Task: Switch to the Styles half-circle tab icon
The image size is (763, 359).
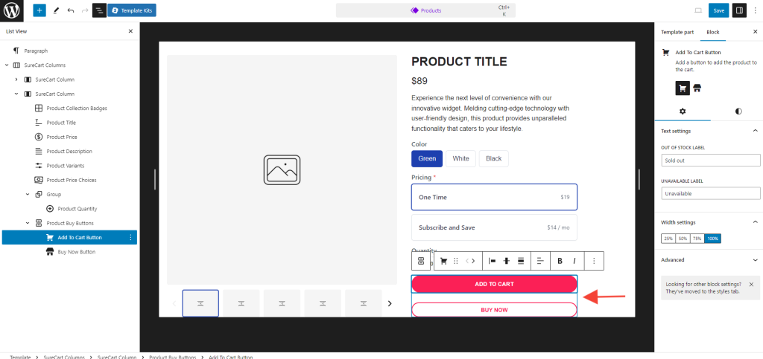Action: tap(738, 111)
